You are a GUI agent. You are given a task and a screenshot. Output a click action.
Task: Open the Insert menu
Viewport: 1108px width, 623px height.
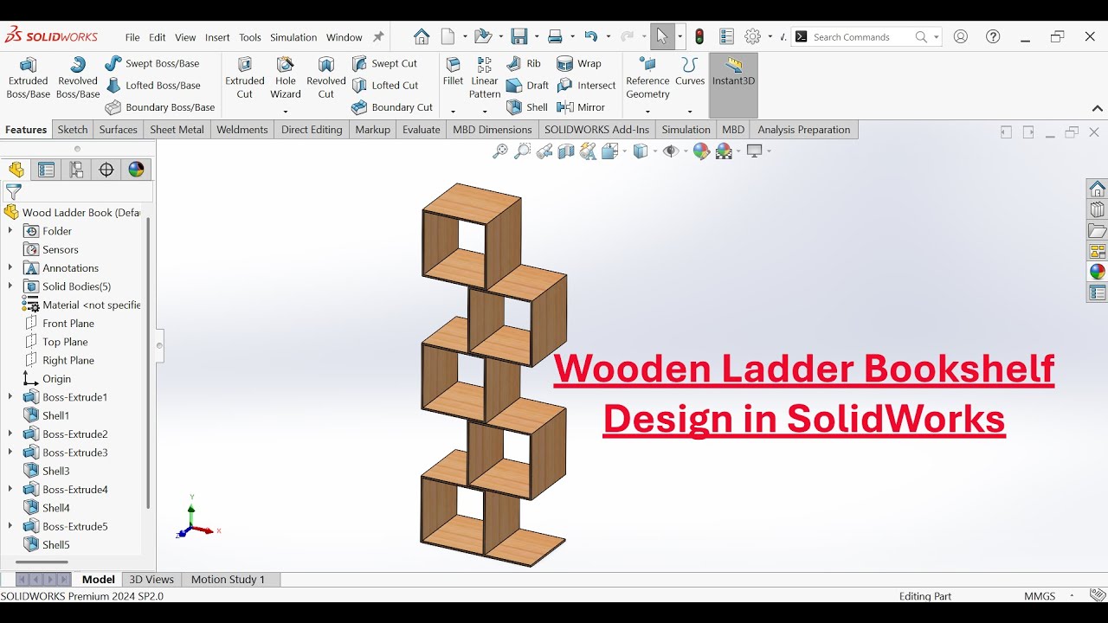[x=217, y=37]
